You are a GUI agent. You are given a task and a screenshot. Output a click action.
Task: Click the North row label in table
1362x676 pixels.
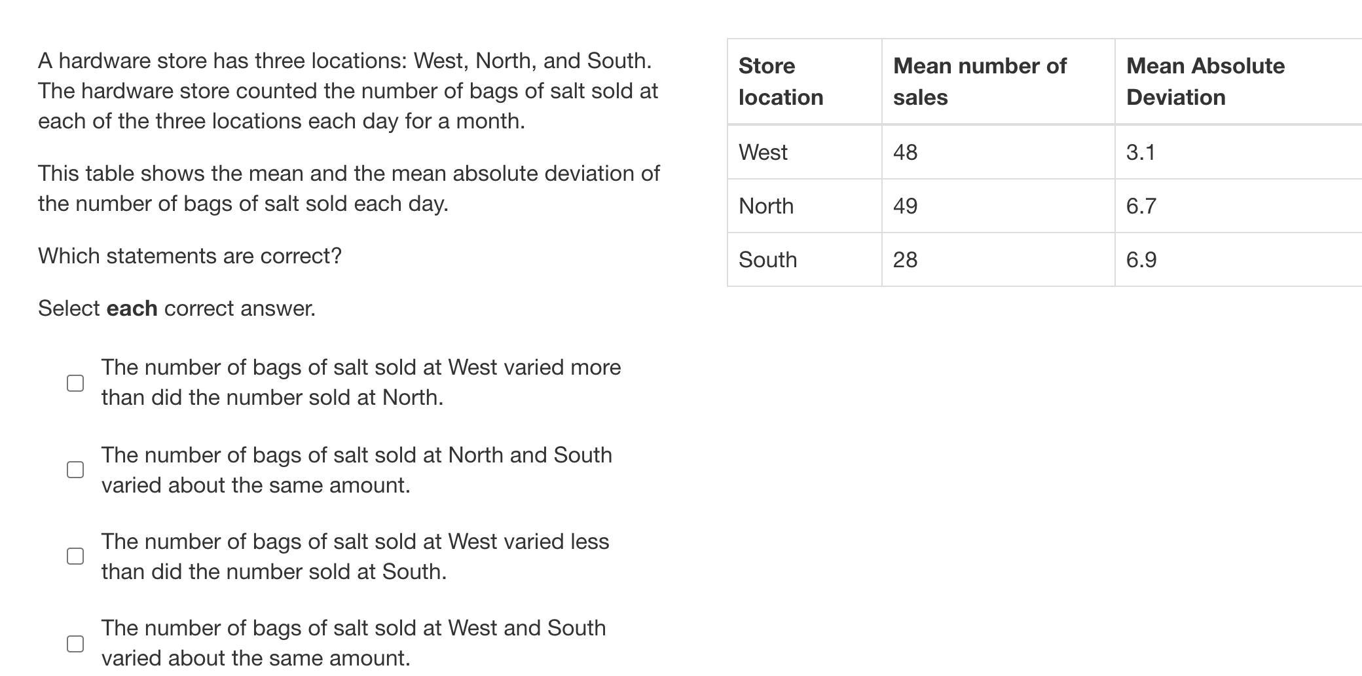pos(766,206)
